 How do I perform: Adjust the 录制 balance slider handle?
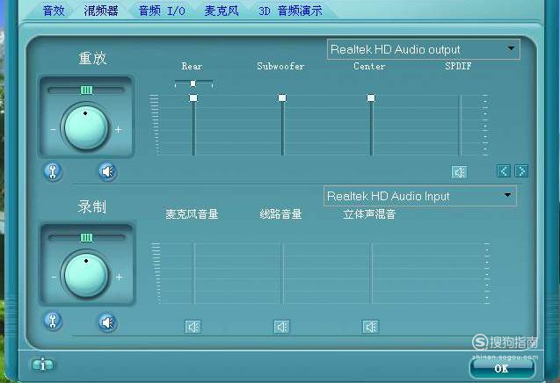[86, 237]
